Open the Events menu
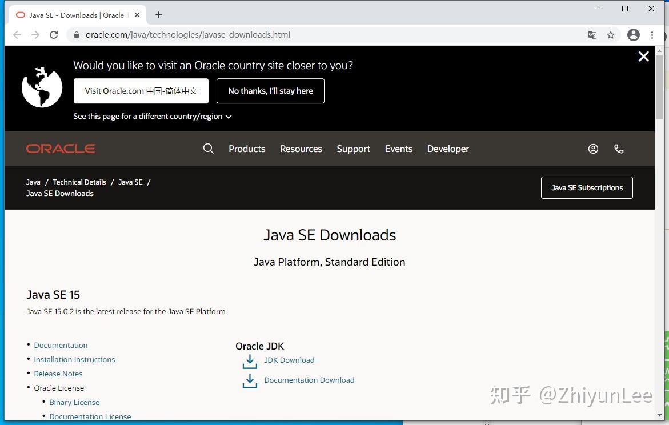This screenshot has width=669, height=425. [x=399, y=149]
